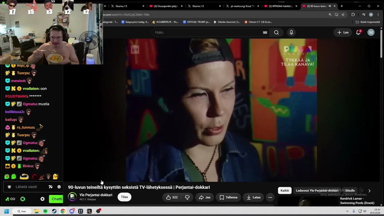Open the Luo create menu
Image resolution: width=384 pixels, height=216 pixels.
(343, 32)
